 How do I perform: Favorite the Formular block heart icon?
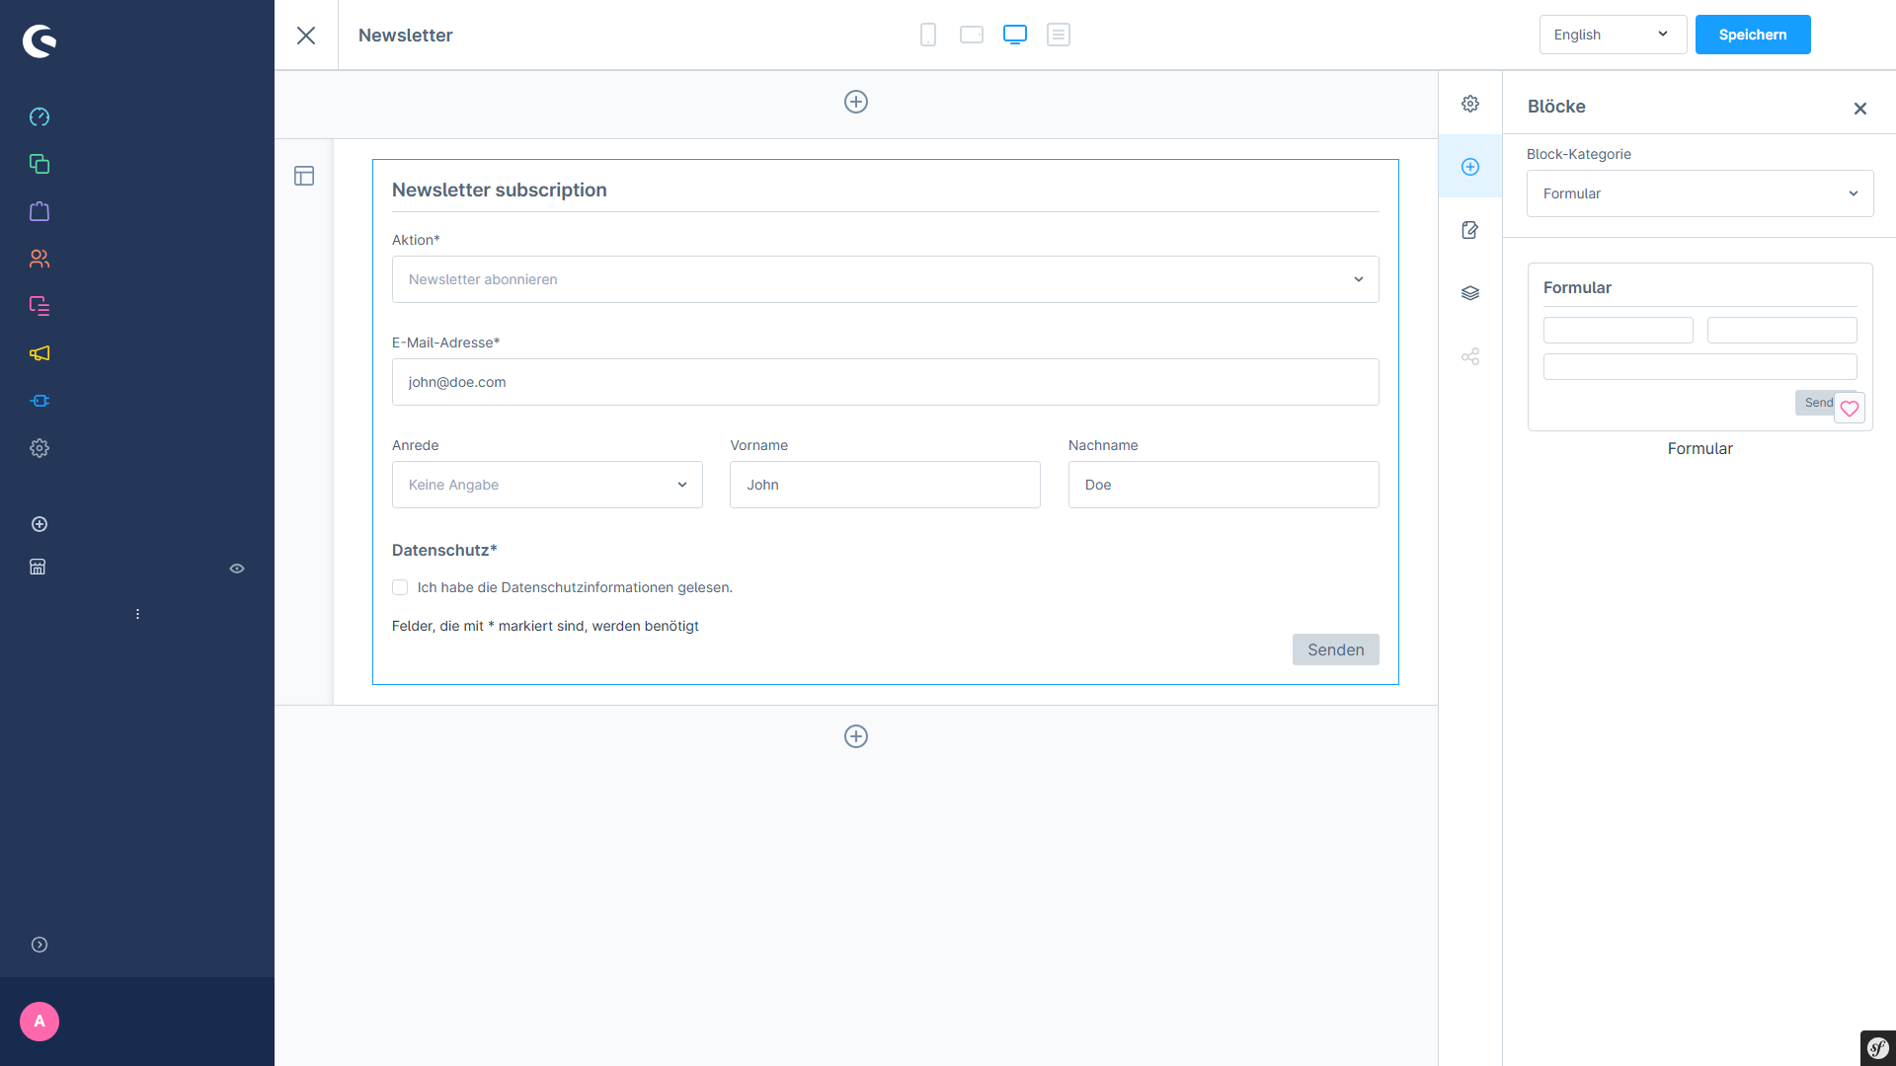[x=1850, y=408]
